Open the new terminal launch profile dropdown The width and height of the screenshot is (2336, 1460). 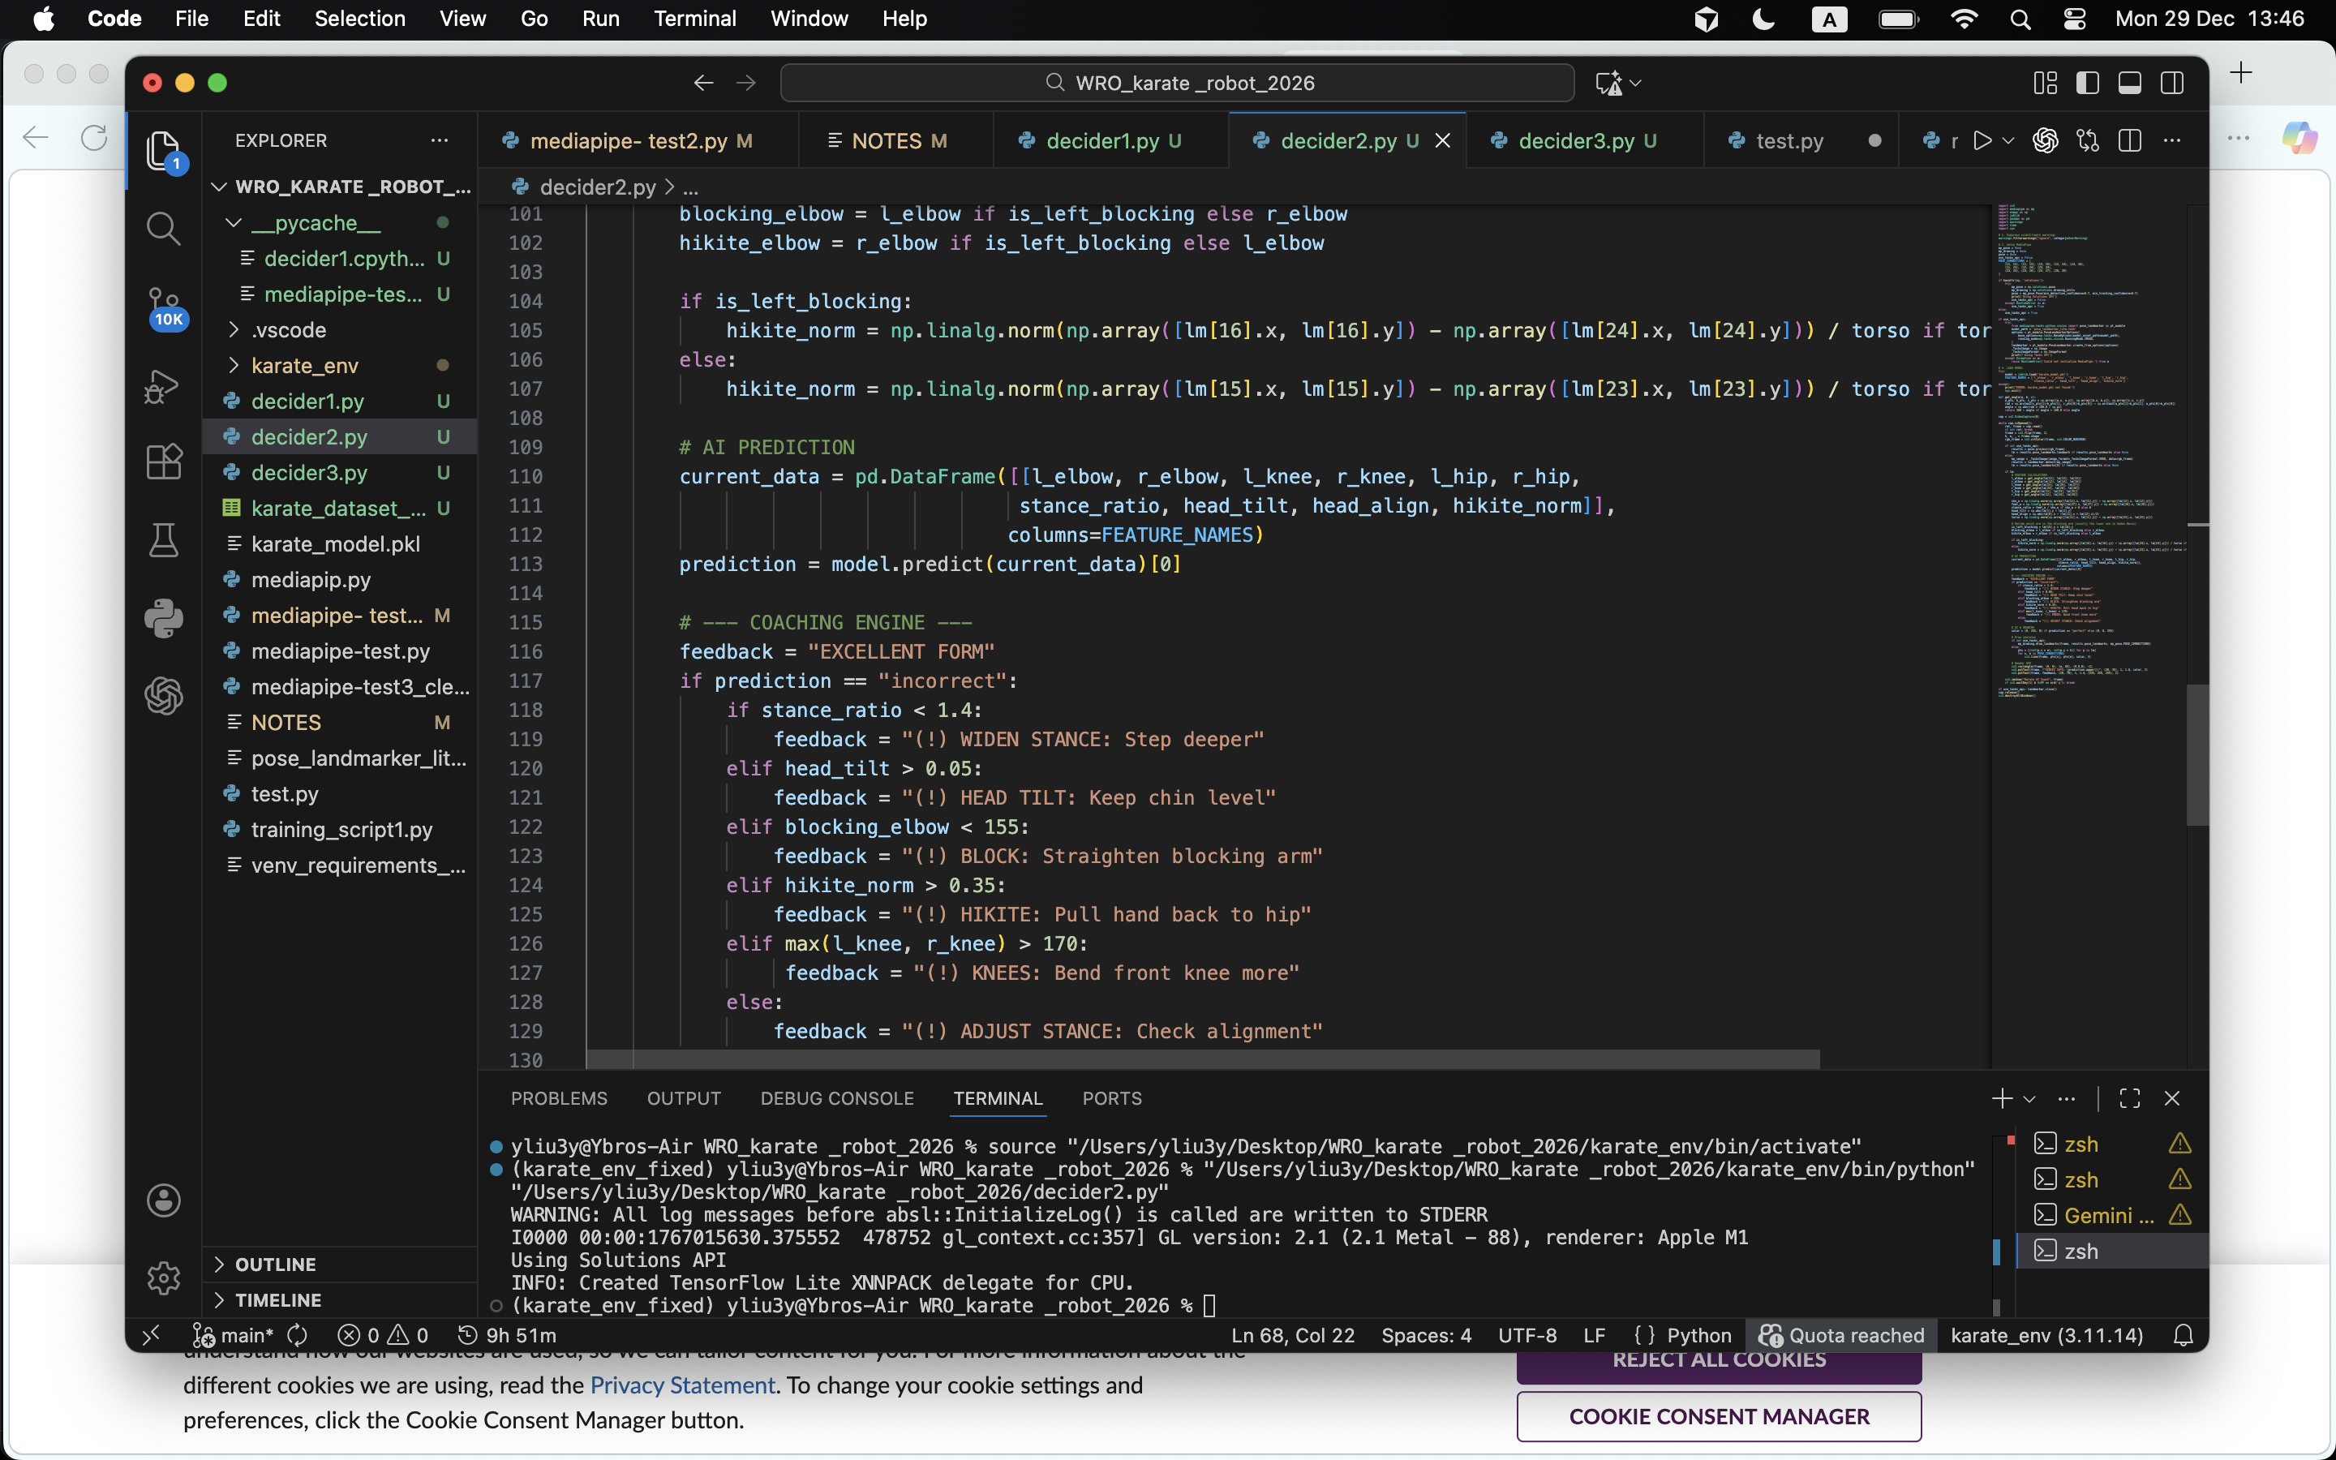point(2030,1099)
